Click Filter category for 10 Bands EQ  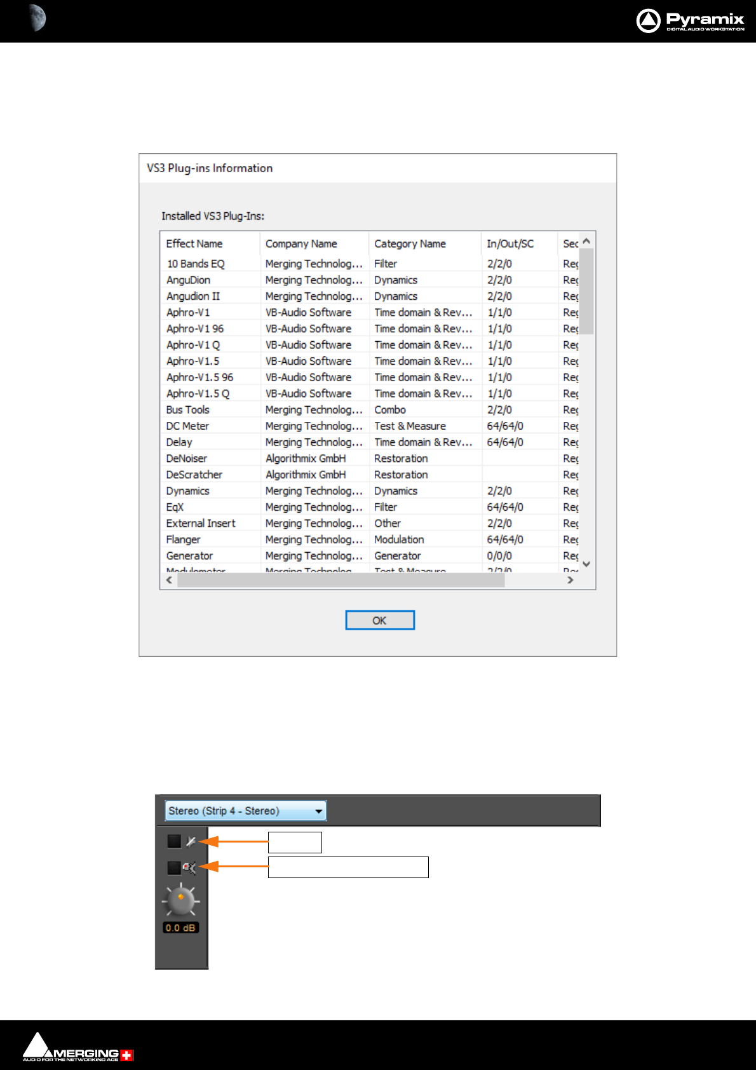tap(386, 264)
